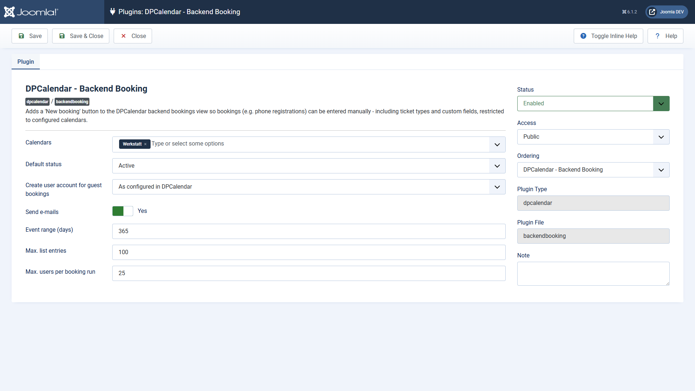Click the dpcalendar badge under title
The image size is (695, 391).
pyautogui.click(x=37, y=102)
